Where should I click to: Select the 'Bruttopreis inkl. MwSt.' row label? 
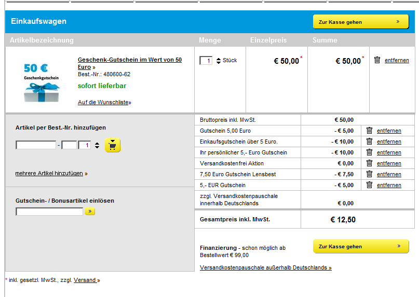tap(227, 120)
